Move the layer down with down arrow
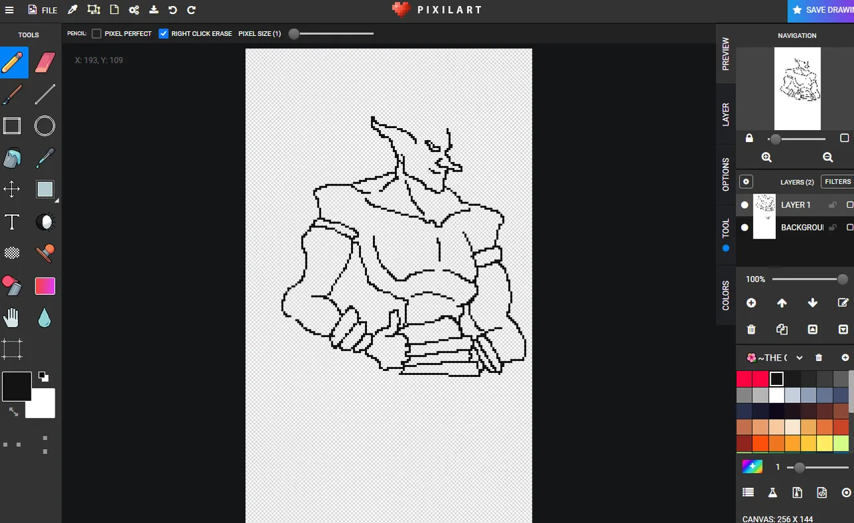The image size is (854, 523). (x=813, y=303)
